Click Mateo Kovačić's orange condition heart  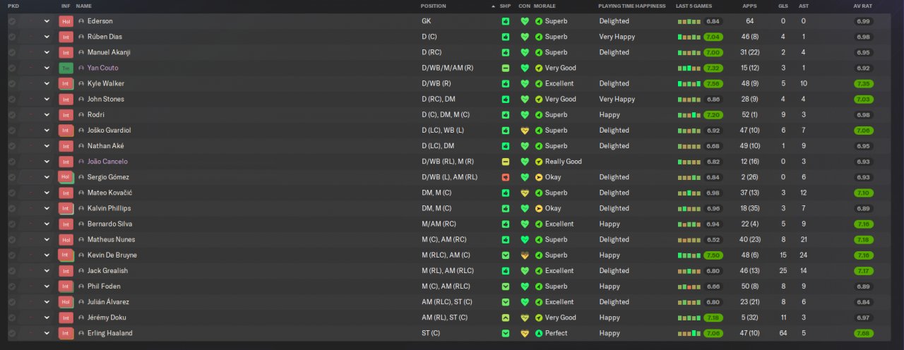(524, 193)
